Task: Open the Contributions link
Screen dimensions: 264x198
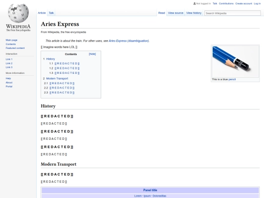Action: pyautogui.click(x=226, y=3)
